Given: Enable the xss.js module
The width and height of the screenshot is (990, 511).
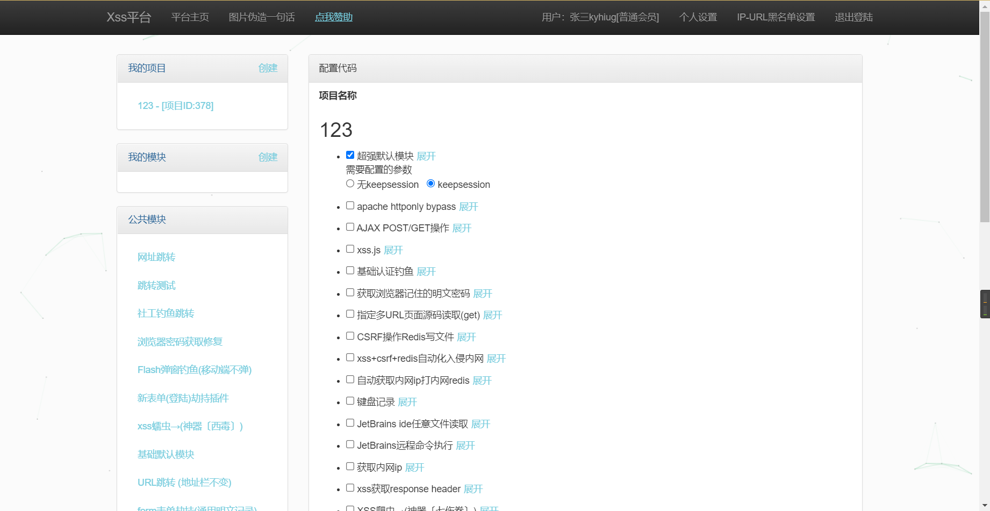Looking at the screenshot, I should 350,249.
